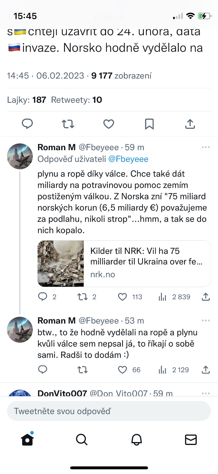
Task: Open more options on DonVito007 tweet
Action: point(206,393)
